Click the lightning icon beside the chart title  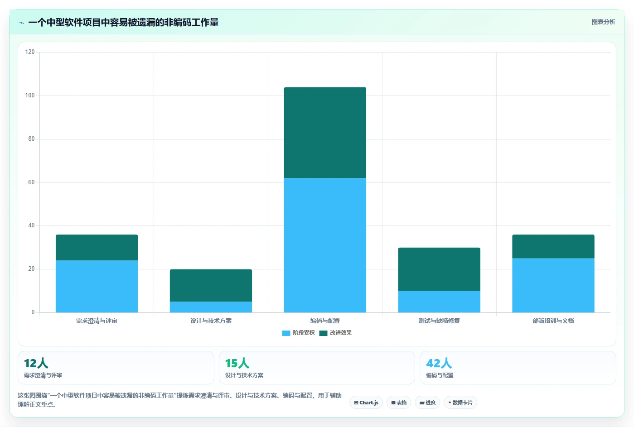pos(21,23)
